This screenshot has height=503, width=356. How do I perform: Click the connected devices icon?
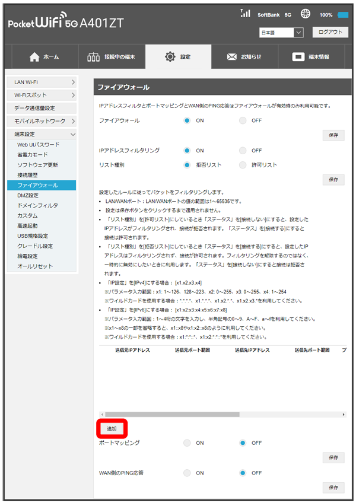[94, 57]
